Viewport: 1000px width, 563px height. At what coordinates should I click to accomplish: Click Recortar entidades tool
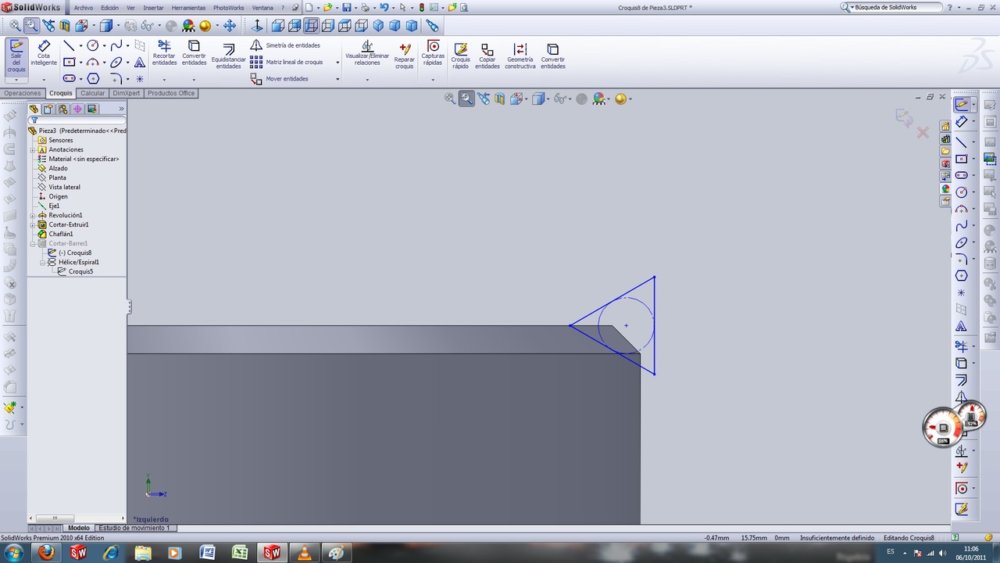coord(164,53)
